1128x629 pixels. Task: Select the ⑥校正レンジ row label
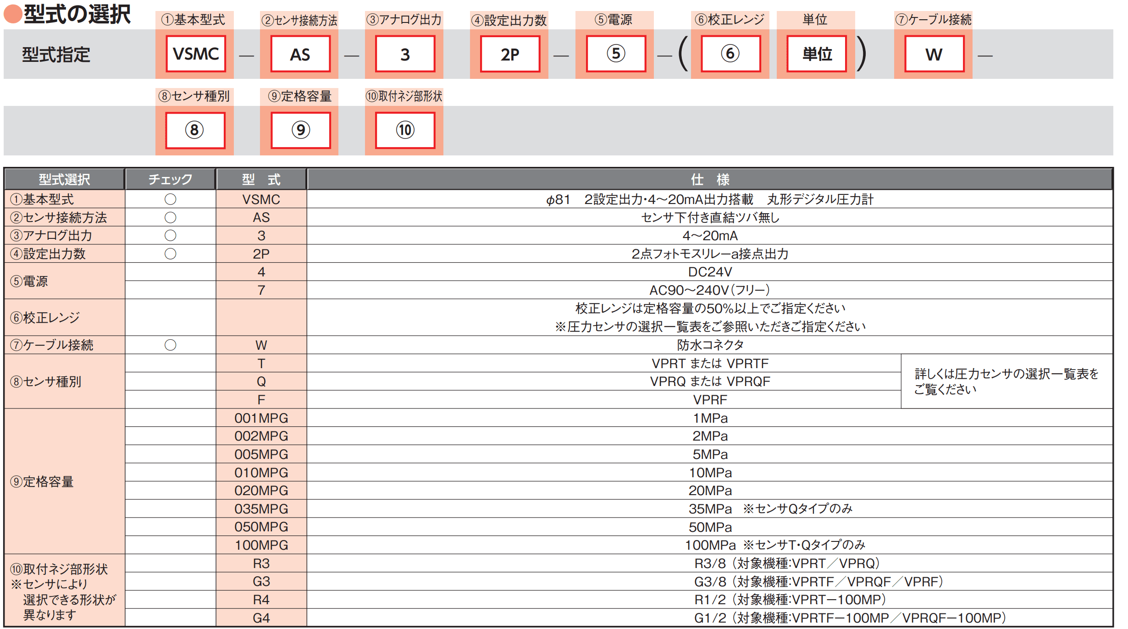click(x=65, y=317)
